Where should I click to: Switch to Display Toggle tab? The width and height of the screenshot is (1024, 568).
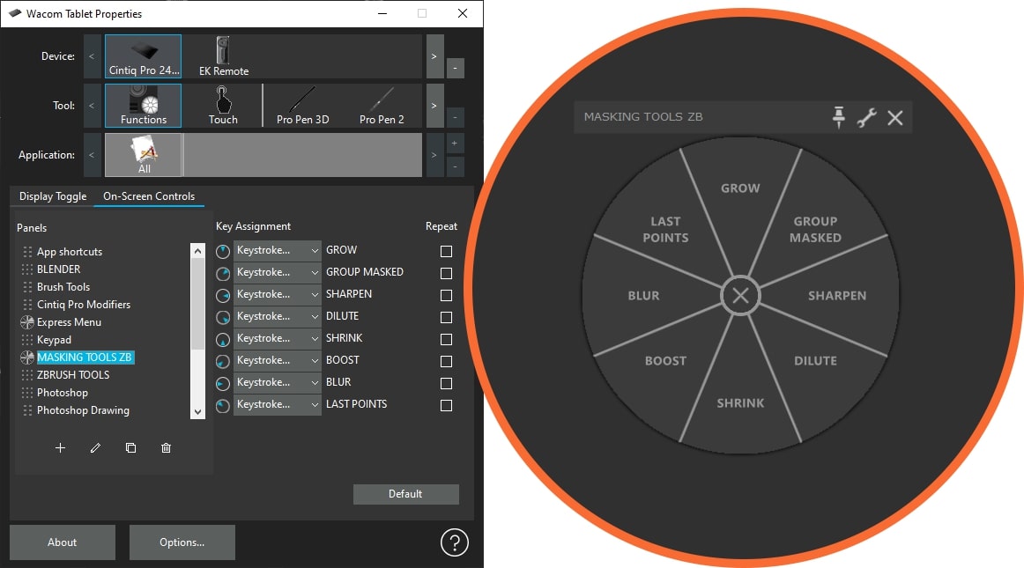pos(53,196)
